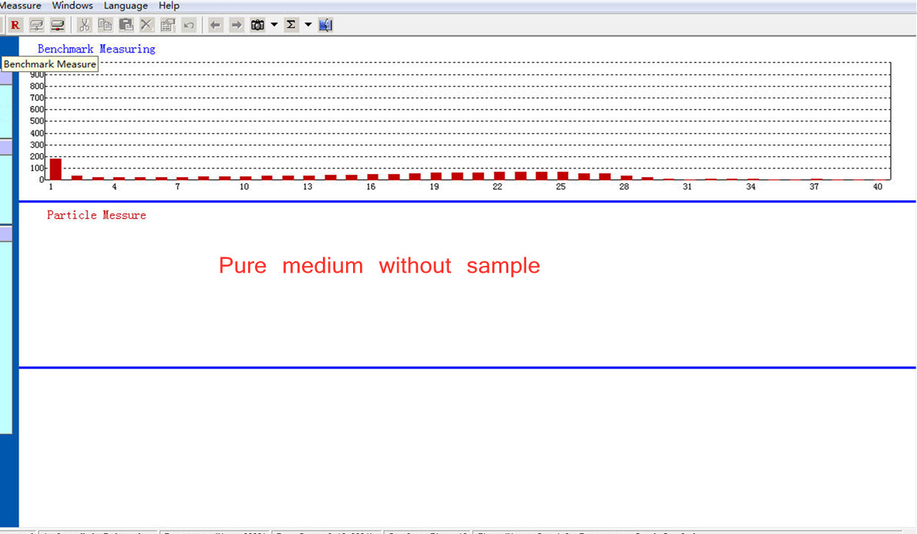917x534 pixels.
Task: Click the red R toolbar icon
Action: click(15, 25)
